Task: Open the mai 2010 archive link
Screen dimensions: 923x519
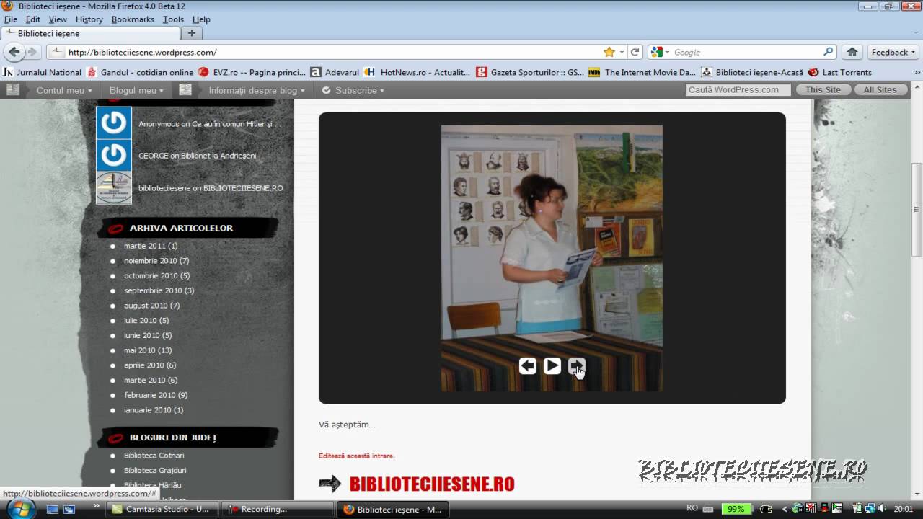Action: [148, 350]
